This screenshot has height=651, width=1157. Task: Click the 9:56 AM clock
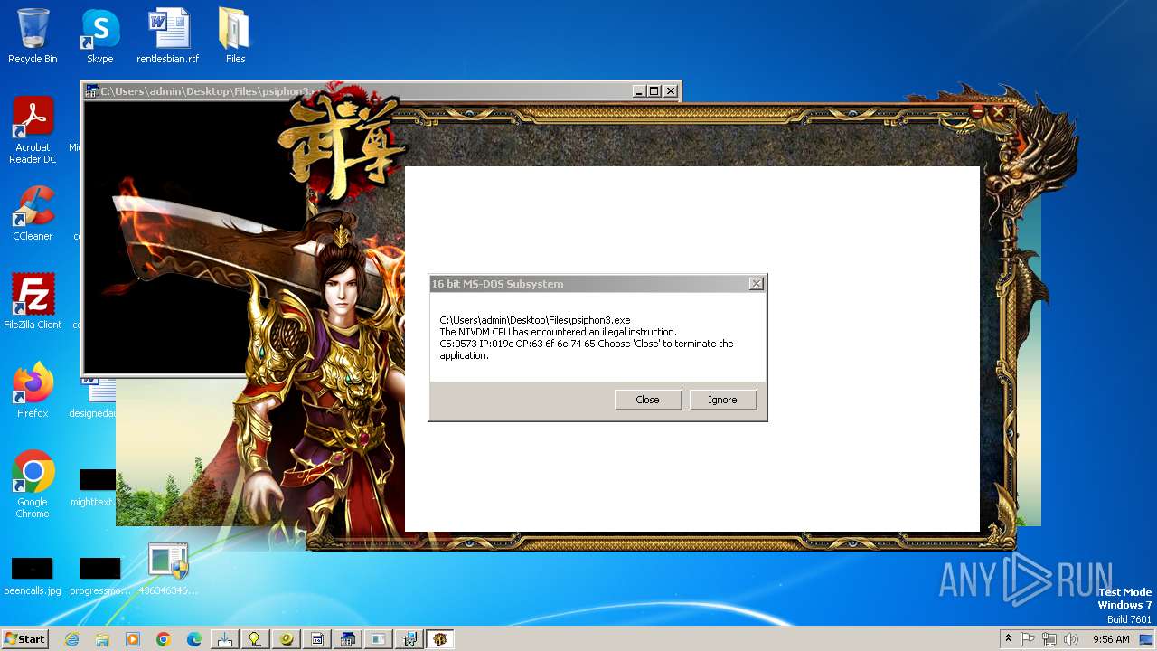coord(1111,639)
